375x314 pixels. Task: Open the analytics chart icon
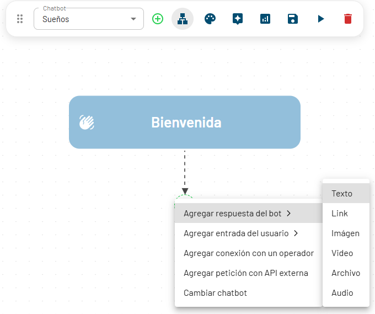[x=265, y=19]
